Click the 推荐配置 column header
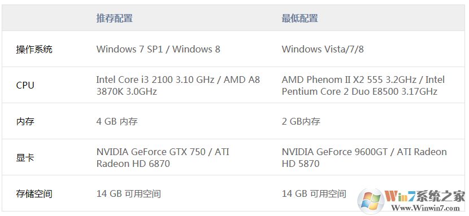 pyautogui.click(x=114, y=18)
